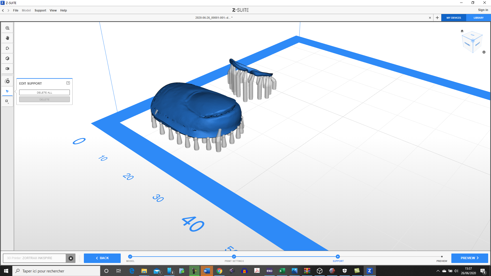Viewport: 491px width, 276px height.
Task: Choose the rotate view tool
Action: (7, 48)
